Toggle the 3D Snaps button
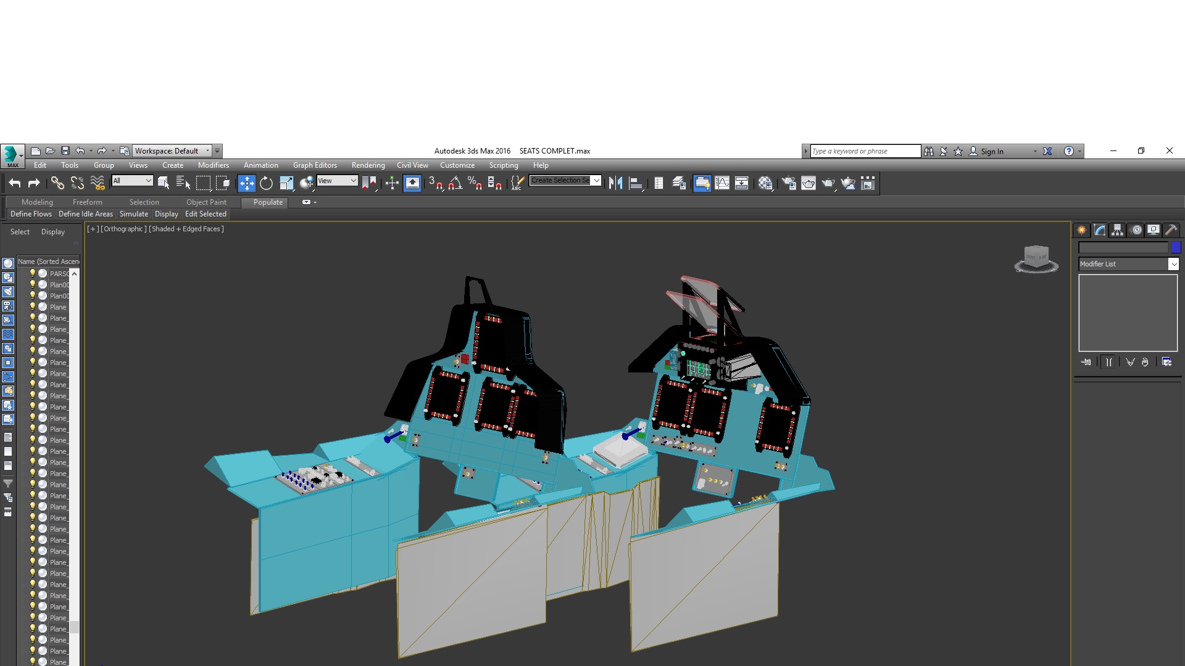 pos(436,183)
